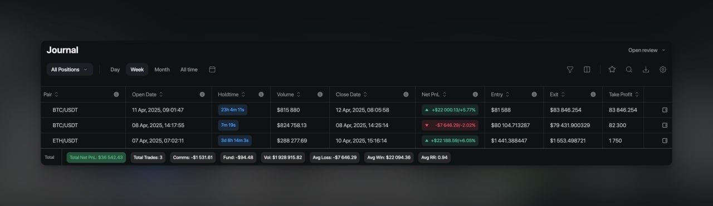Select the -$7 646.29 loss PnL cell
The width and height of the screenshot is (713, 206).
[x=450, y=125]
